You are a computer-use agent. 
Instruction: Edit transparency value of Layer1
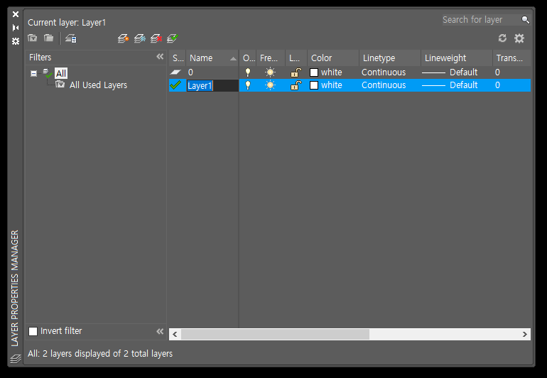[x=497, y=85]
